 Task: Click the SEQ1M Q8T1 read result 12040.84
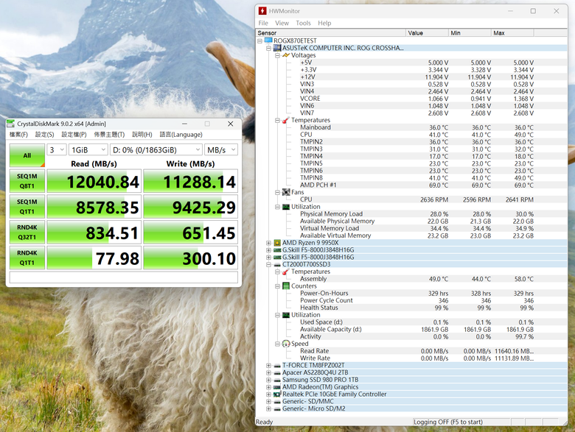click(94, 181)
